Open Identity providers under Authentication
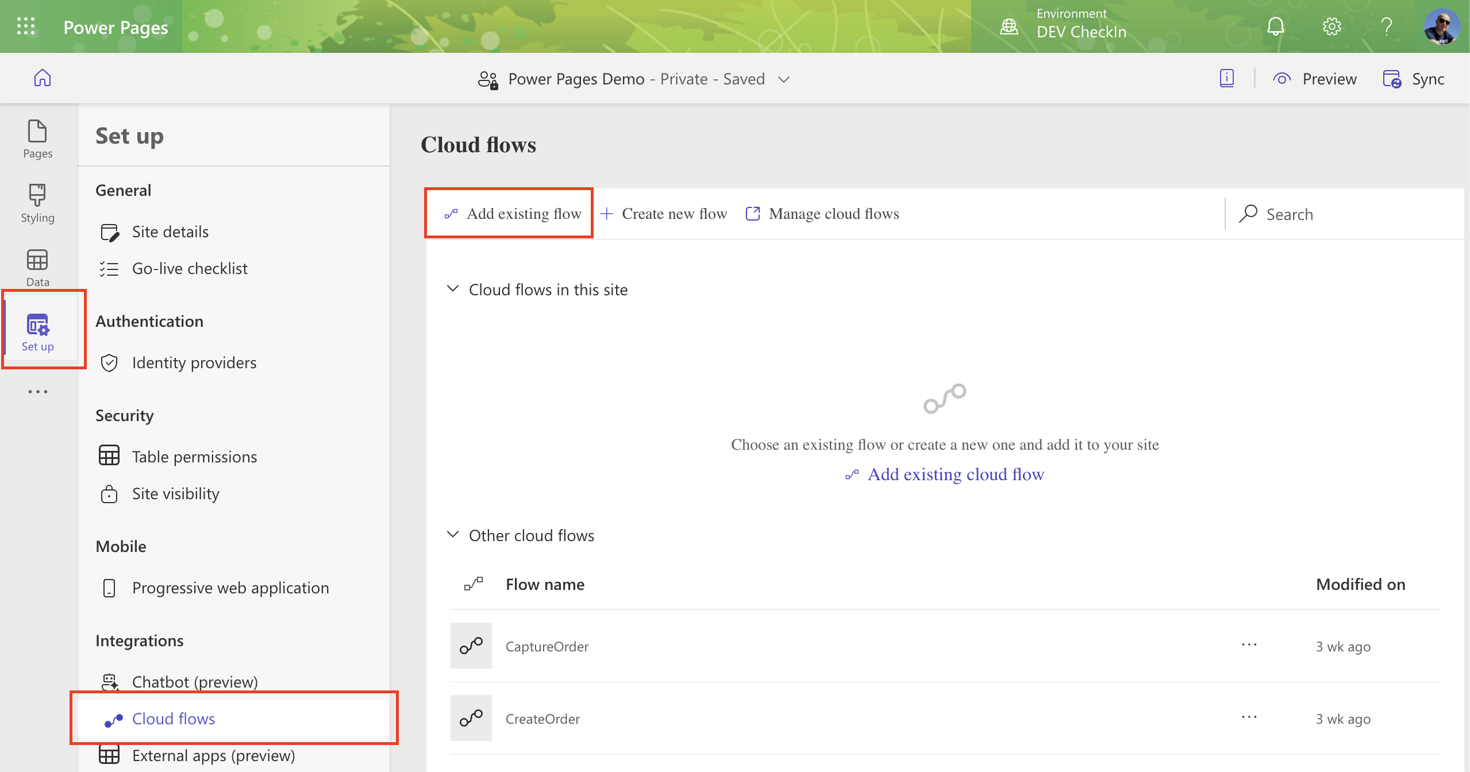The width and height of the screenshot is (1470, 772). tap(194, 362)
